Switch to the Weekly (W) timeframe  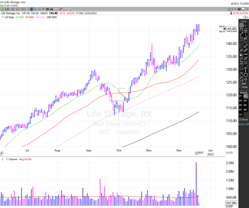pyautogui.click(x=35, y=9)
